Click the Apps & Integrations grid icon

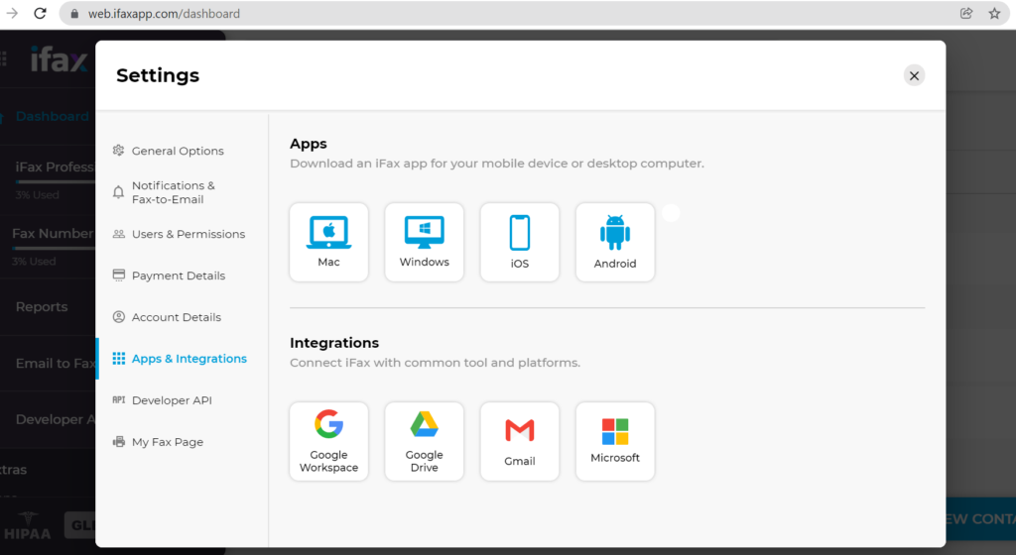(x=119, y=359)
